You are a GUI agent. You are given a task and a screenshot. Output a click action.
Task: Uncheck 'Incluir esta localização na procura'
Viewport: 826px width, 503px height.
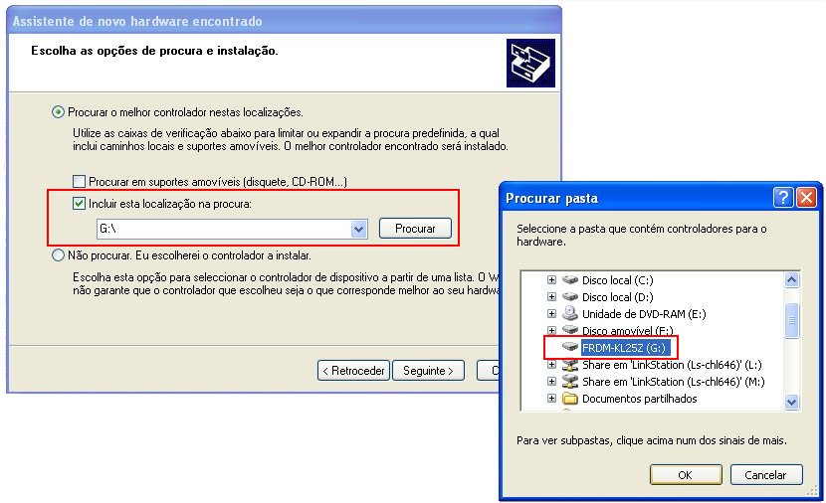coord(80,204)
